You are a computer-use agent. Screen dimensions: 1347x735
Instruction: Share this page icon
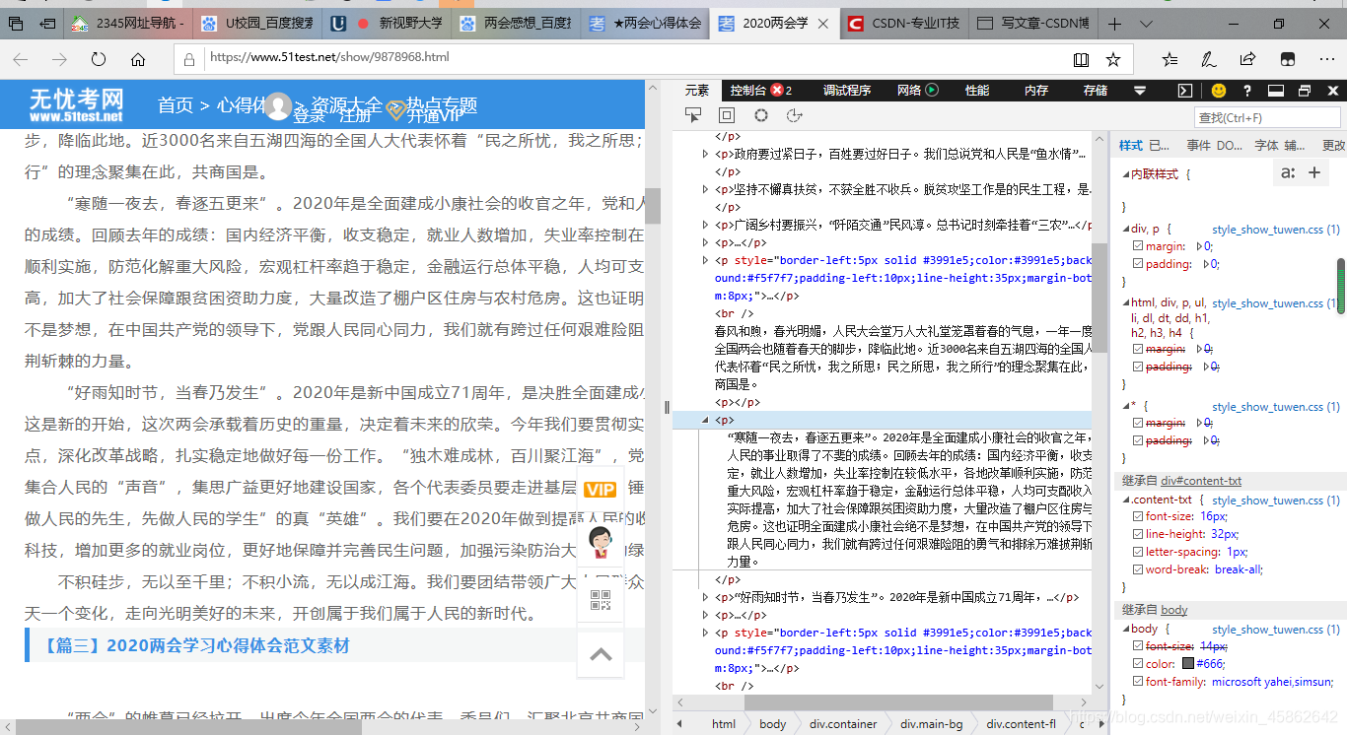pos(1247,59)
